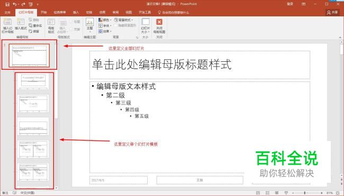The width and height of the screenshot is (344, 196).
Task: Select the 幻灯片母版 (Slide Master) ribbon tab
Action: tap(26, 13)
